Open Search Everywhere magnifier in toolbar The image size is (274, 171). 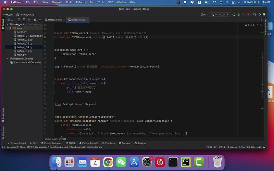pyautogui.click(x=254, y=14)
